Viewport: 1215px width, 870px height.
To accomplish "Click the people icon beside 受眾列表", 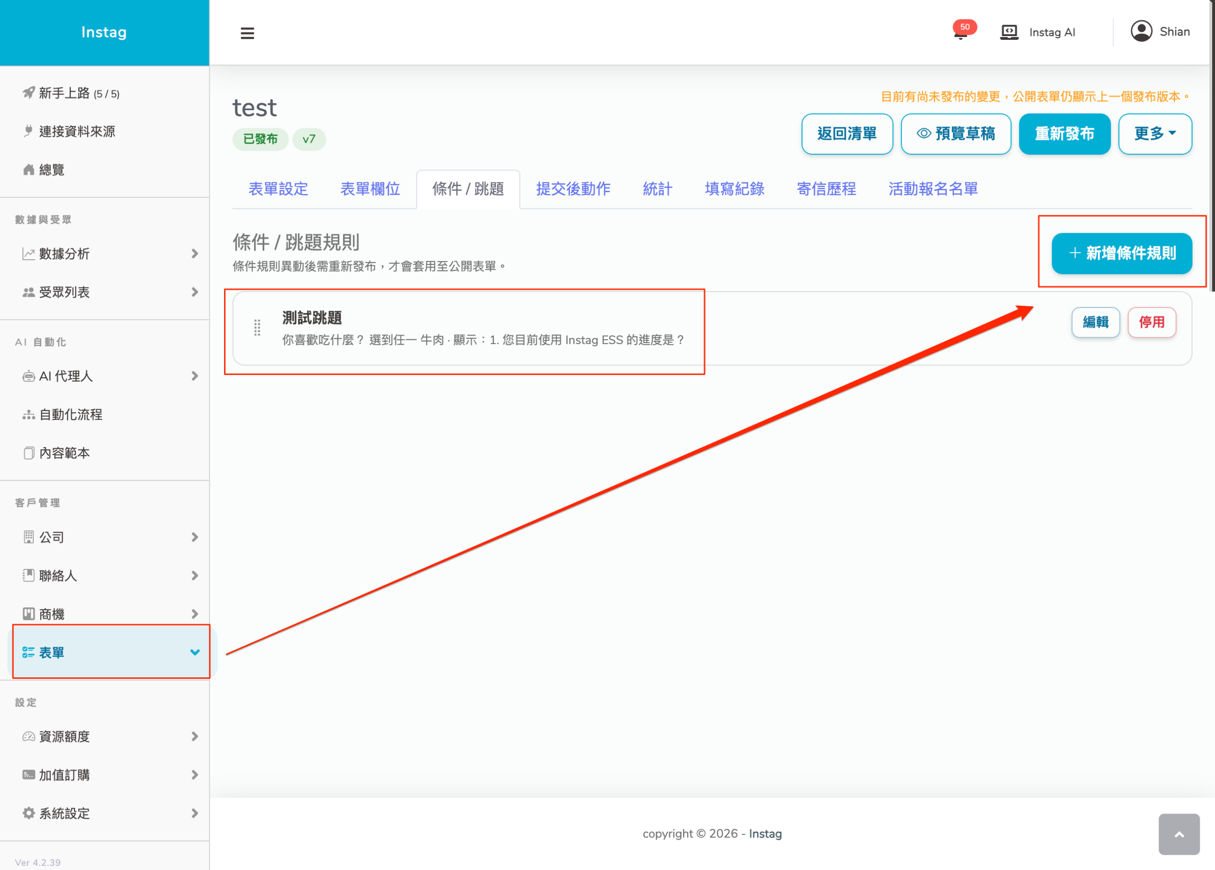I will 28,292.
